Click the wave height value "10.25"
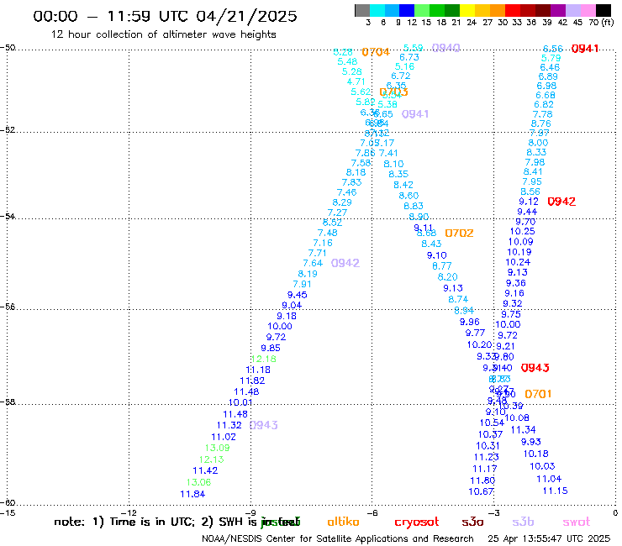The width and height of the screenshot is (622, 546). tap(523, 232)
